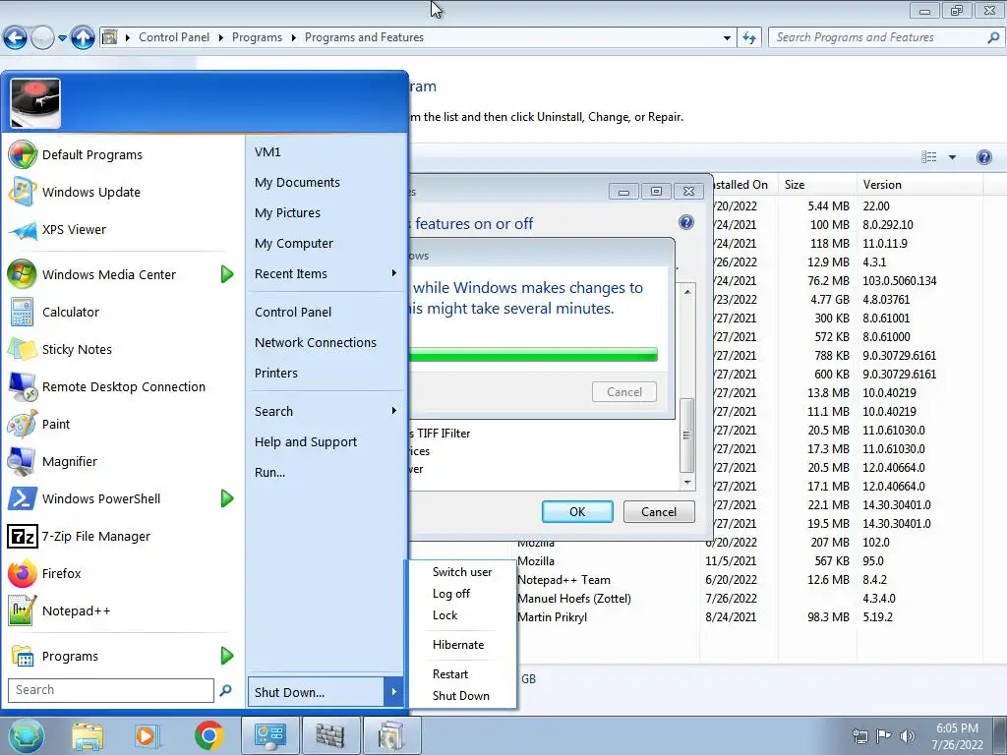Screen dimensions: 1007x755
Task: Open File Explorer from taskbar
Action: click(x=88, y=735)
